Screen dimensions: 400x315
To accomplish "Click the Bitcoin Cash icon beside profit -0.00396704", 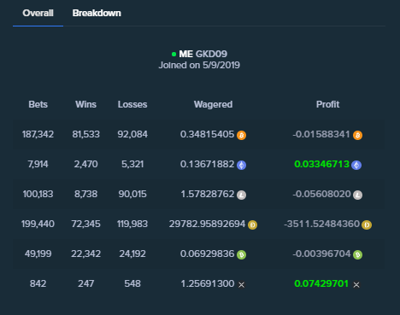I will (x=357, y=254).
